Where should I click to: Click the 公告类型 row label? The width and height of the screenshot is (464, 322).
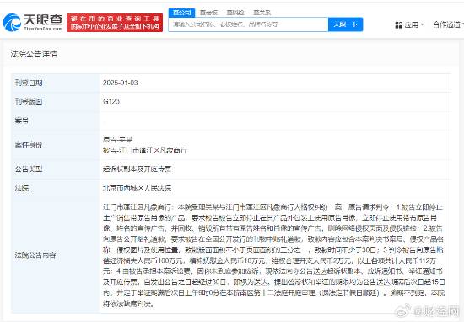coord(29,169)
